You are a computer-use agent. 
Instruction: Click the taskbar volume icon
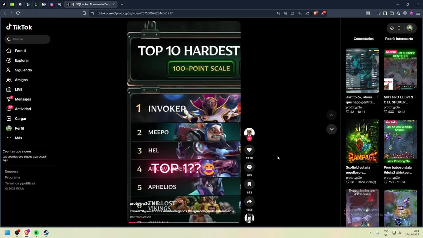[399, 233]
